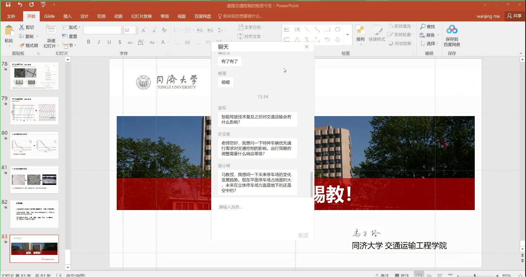Image resolution: width=526 pixels, height=277 pixels.
Task: Click the Undo arrow icon
Action: click(20, 5)
